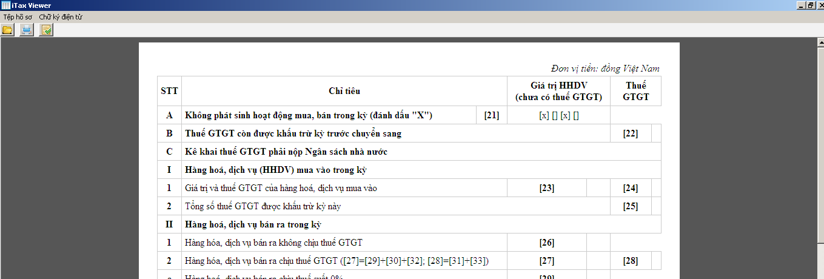Tick the first empty [] box in row A
This screenshot has width=824, height=279.
555,115
